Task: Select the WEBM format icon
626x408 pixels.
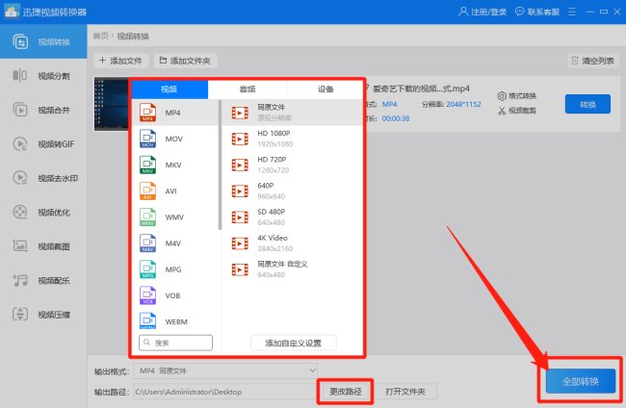Action: [x=147, y=320]
